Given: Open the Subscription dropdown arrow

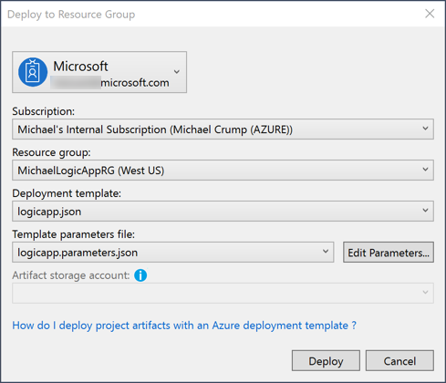Looking at the screenshot, I should (x=425, y=129).
